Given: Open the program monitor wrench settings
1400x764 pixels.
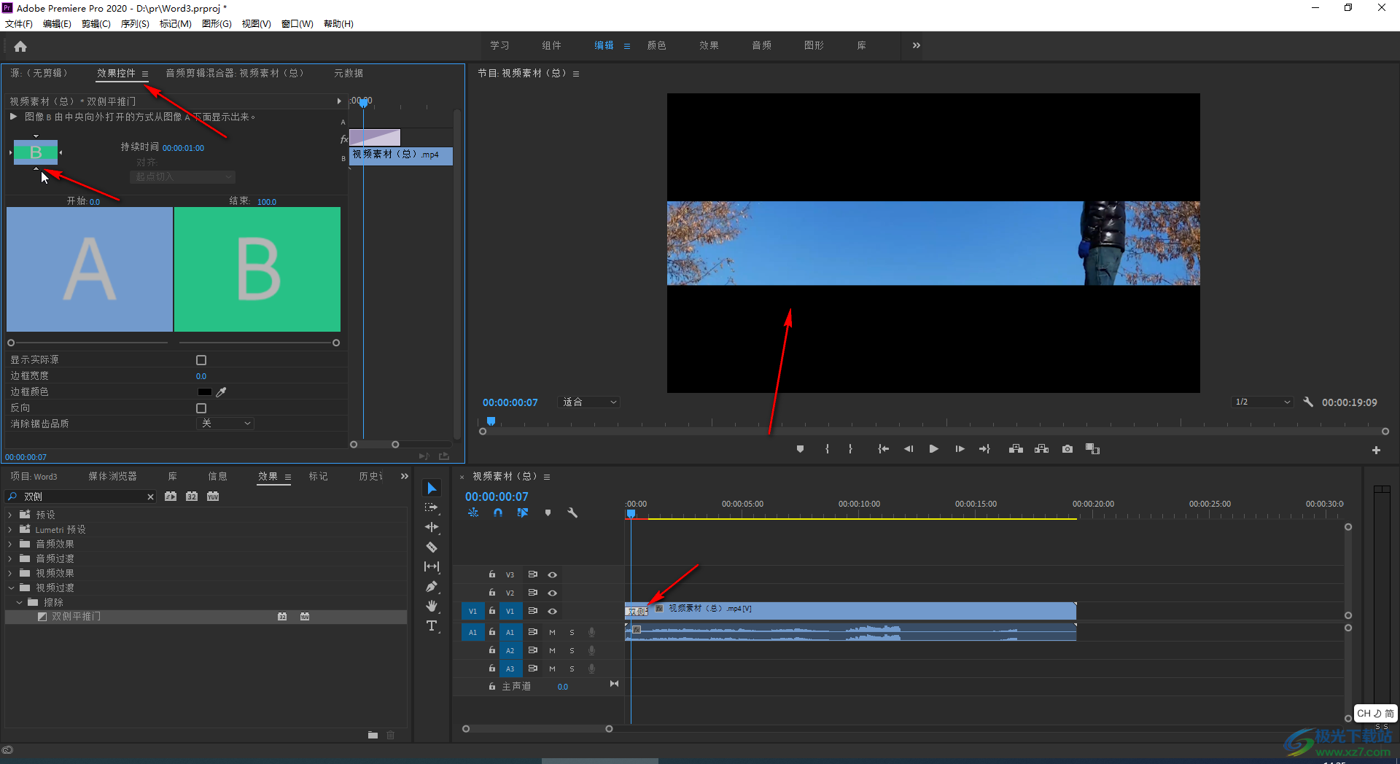Looking at the screenshot, I should [x=1308, y=402].
